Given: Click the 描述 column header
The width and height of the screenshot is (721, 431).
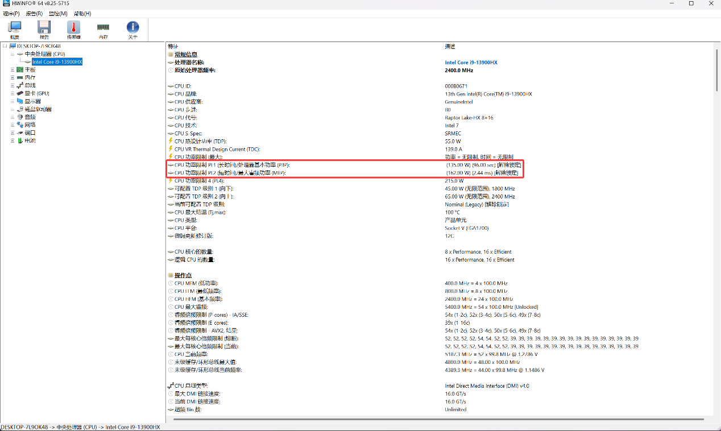Looking at the screenshot, I should click(450, 46).
